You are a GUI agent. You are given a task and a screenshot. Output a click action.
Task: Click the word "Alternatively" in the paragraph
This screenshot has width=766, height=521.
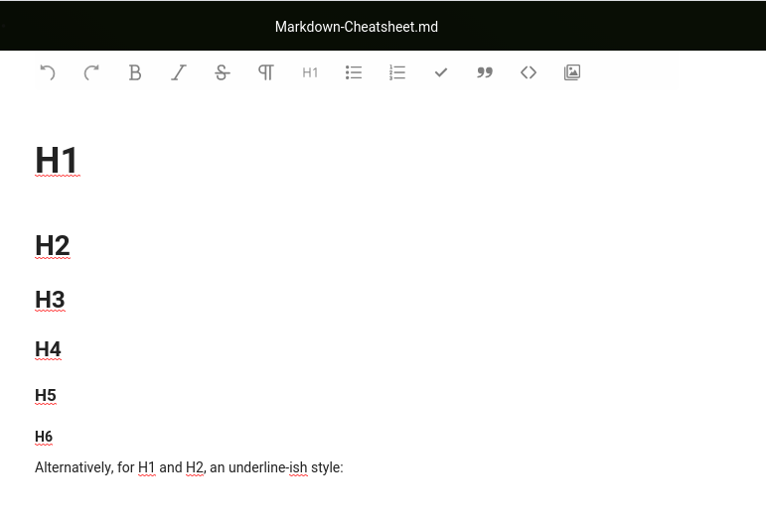(74, 467)
